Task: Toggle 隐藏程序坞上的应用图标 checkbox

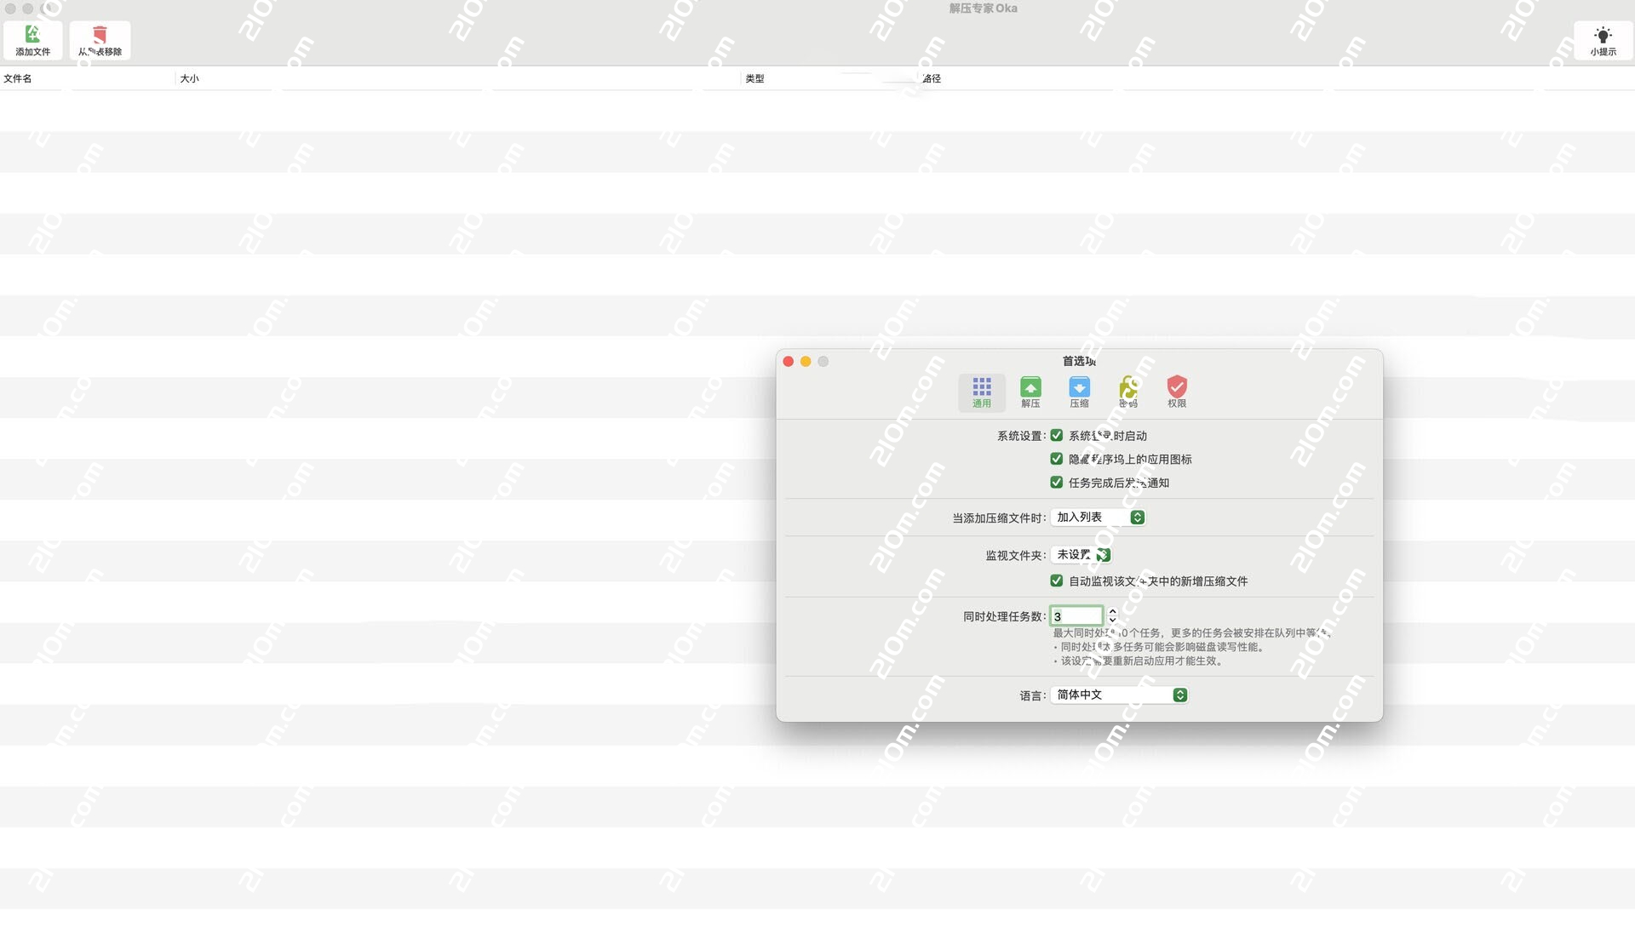Action: pos(1057,459)
